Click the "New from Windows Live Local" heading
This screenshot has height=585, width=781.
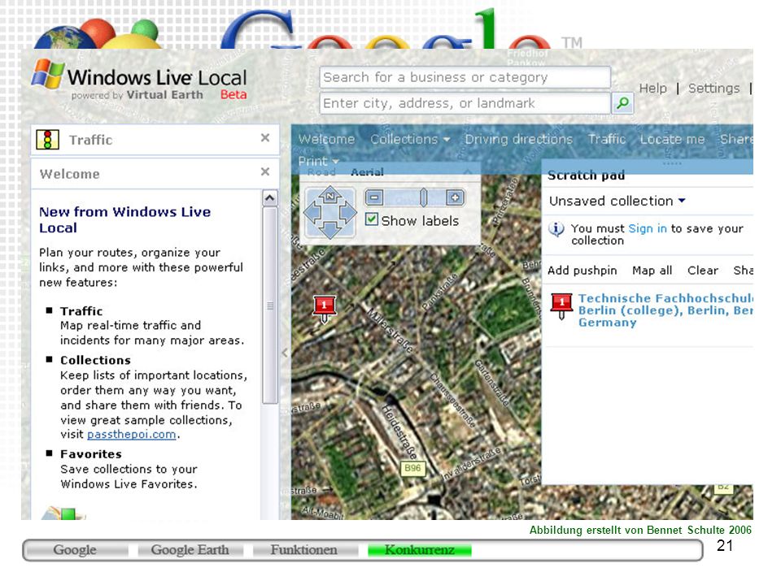[x=125, y=220]
